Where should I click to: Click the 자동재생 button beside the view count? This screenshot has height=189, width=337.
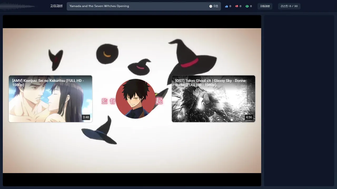pos(265,6)
